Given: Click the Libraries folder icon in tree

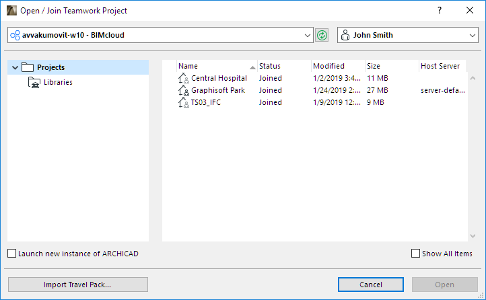Looking at the screenshot, I should pyautogui.click(x=34, y=82).
